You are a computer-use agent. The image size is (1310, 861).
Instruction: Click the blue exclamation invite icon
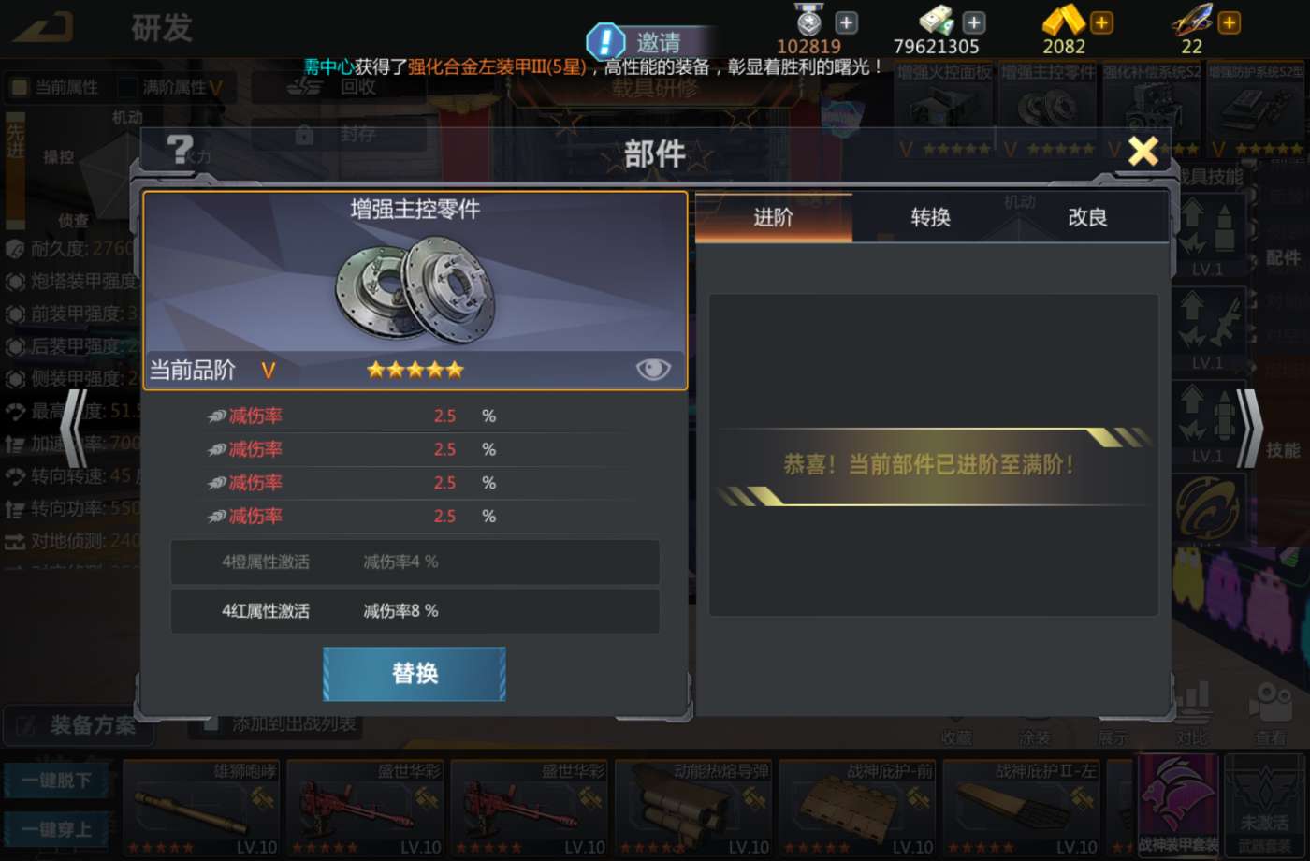605,42
